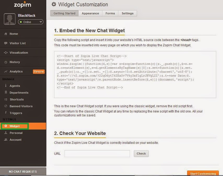Viewport: 223px width, 176px height.
Task: Click the Check button
Action: (141, 154)
